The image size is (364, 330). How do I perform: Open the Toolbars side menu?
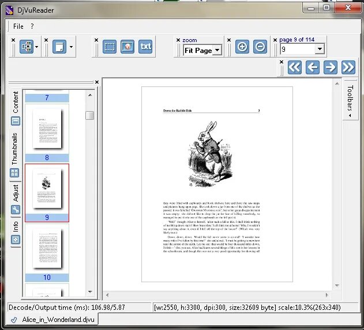click(x=350, y=100)
